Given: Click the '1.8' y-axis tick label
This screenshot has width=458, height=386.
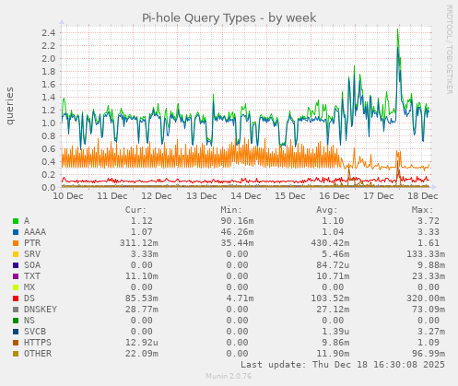Looking at the screenshot, I should coord(49,71).
